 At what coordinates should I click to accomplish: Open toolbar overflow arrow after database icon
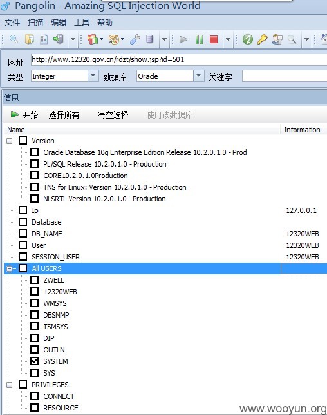click(x=164, y=39)
